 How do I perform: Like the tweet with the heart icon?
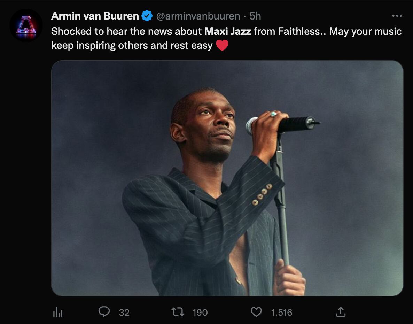[x=256, y=312]
